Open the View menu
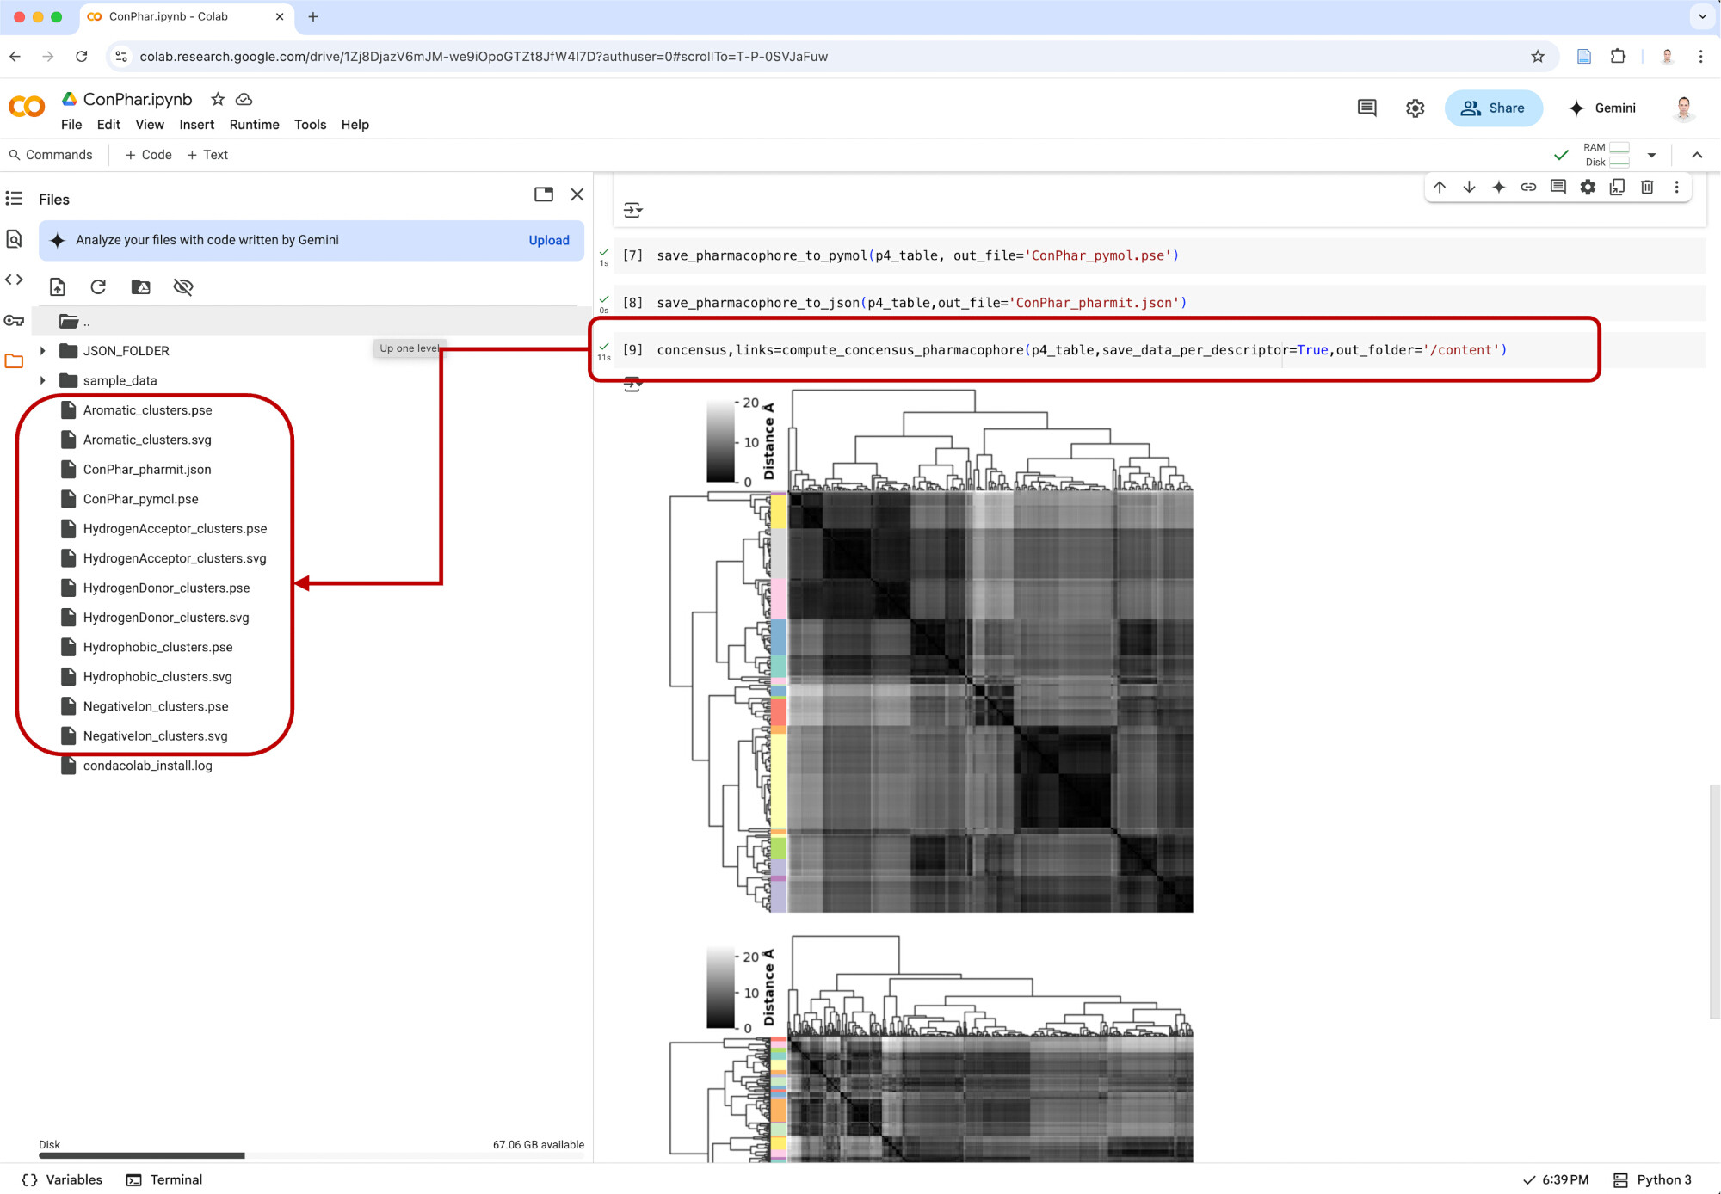 (x=150, y=125)
